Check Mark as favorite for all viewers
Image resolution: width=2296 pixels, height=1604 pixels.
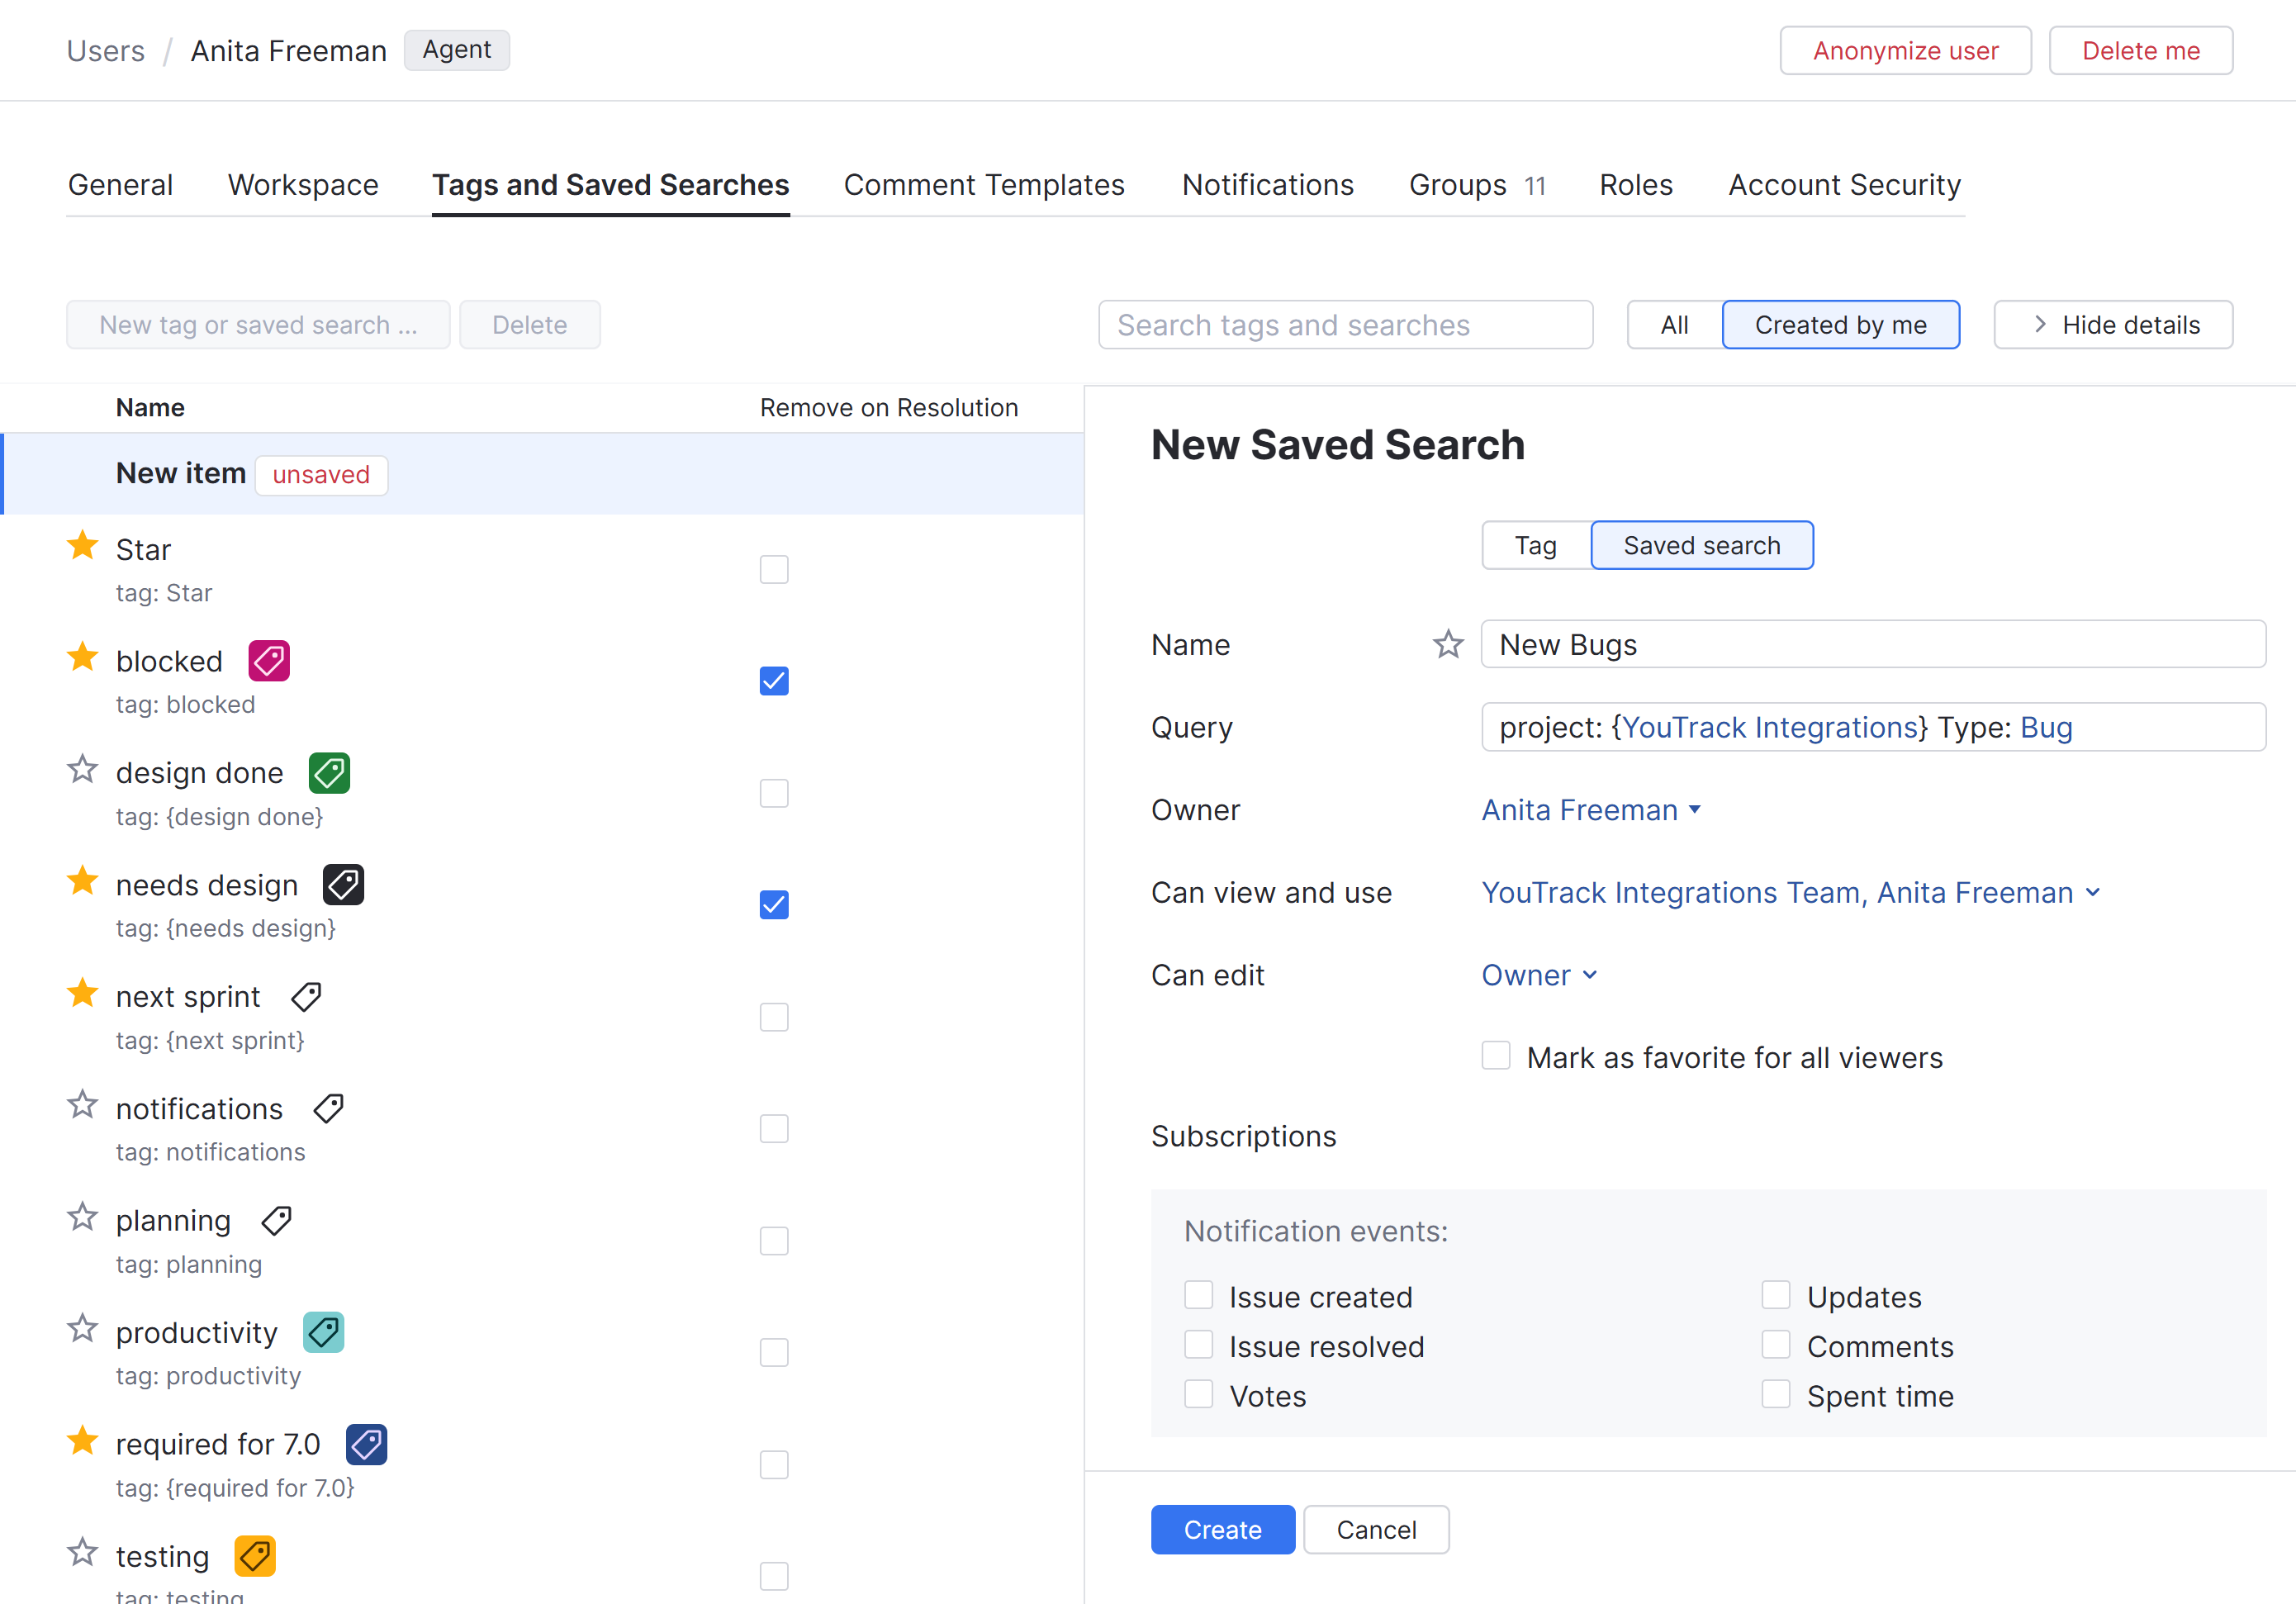1495,1056
